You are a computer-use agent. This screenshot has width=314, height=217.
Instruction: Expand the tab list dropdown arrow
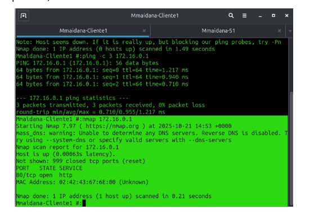(290, 31)
